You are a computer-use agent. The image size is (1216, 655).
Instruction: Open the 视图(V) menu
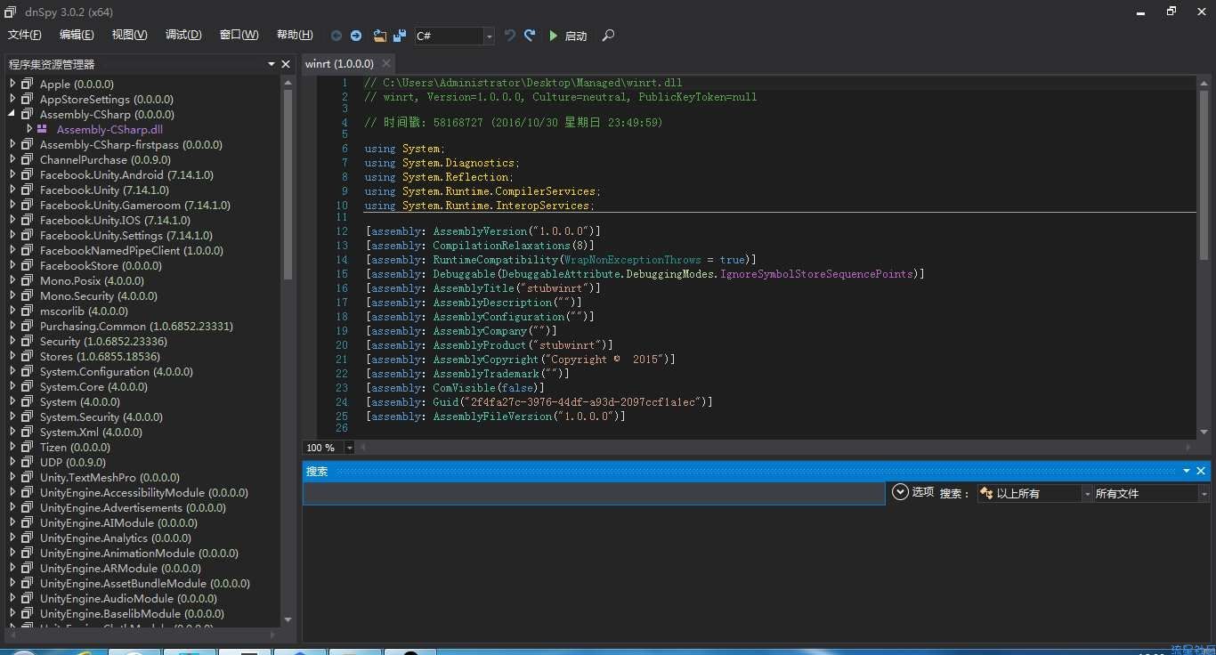129,35
